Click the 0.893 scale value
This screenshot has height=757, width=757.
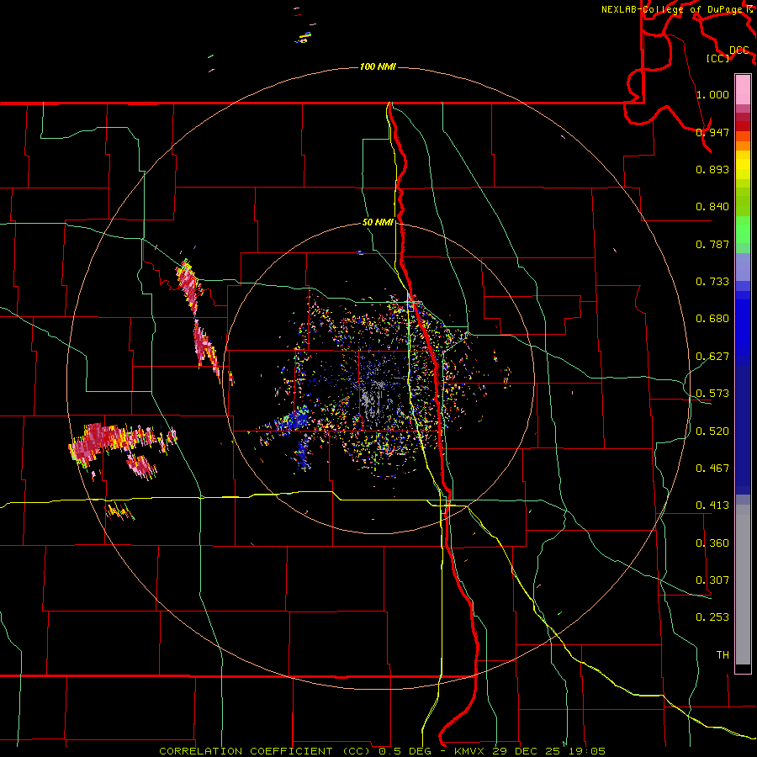point(712,169)
